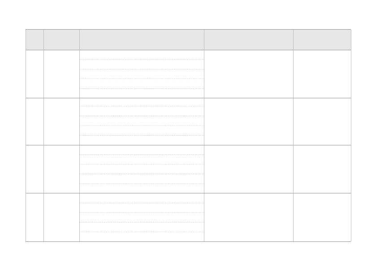Click the dotted-line cell in third body row

tap(142, 169)
